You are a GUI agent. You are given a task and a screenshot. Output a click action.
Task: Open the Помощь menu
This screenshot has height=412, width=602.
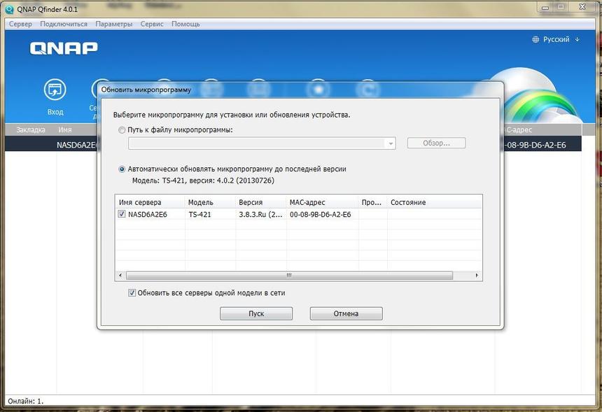click(x=185, y=24)
